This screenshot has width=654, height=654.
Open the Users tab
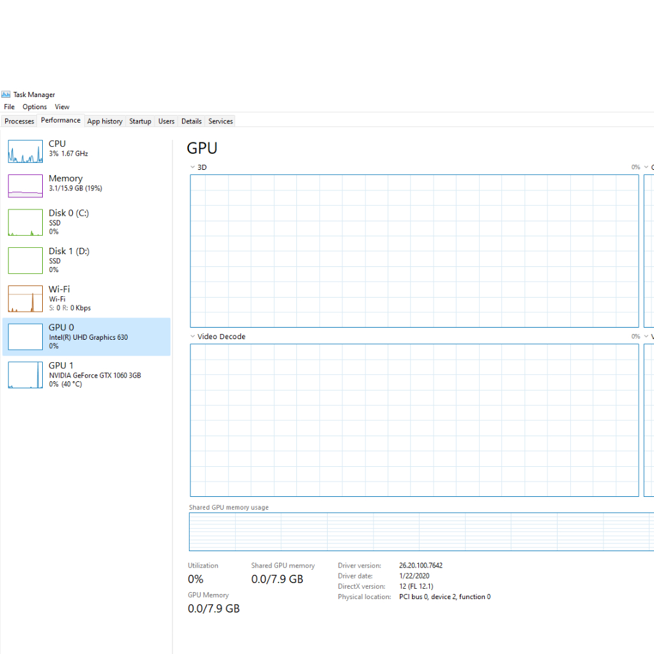point(166,121)
